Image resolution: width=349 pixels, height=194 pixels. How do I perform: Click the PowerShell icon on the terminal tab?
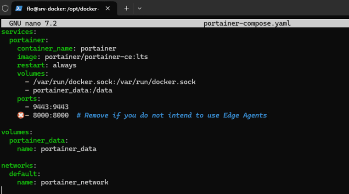click(x=20, y=8)
